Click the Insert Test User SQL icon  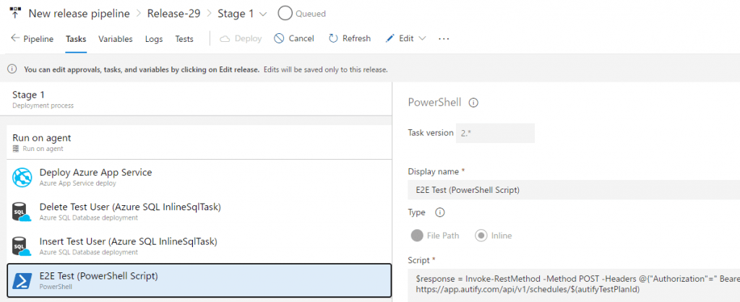click(21, 246)
